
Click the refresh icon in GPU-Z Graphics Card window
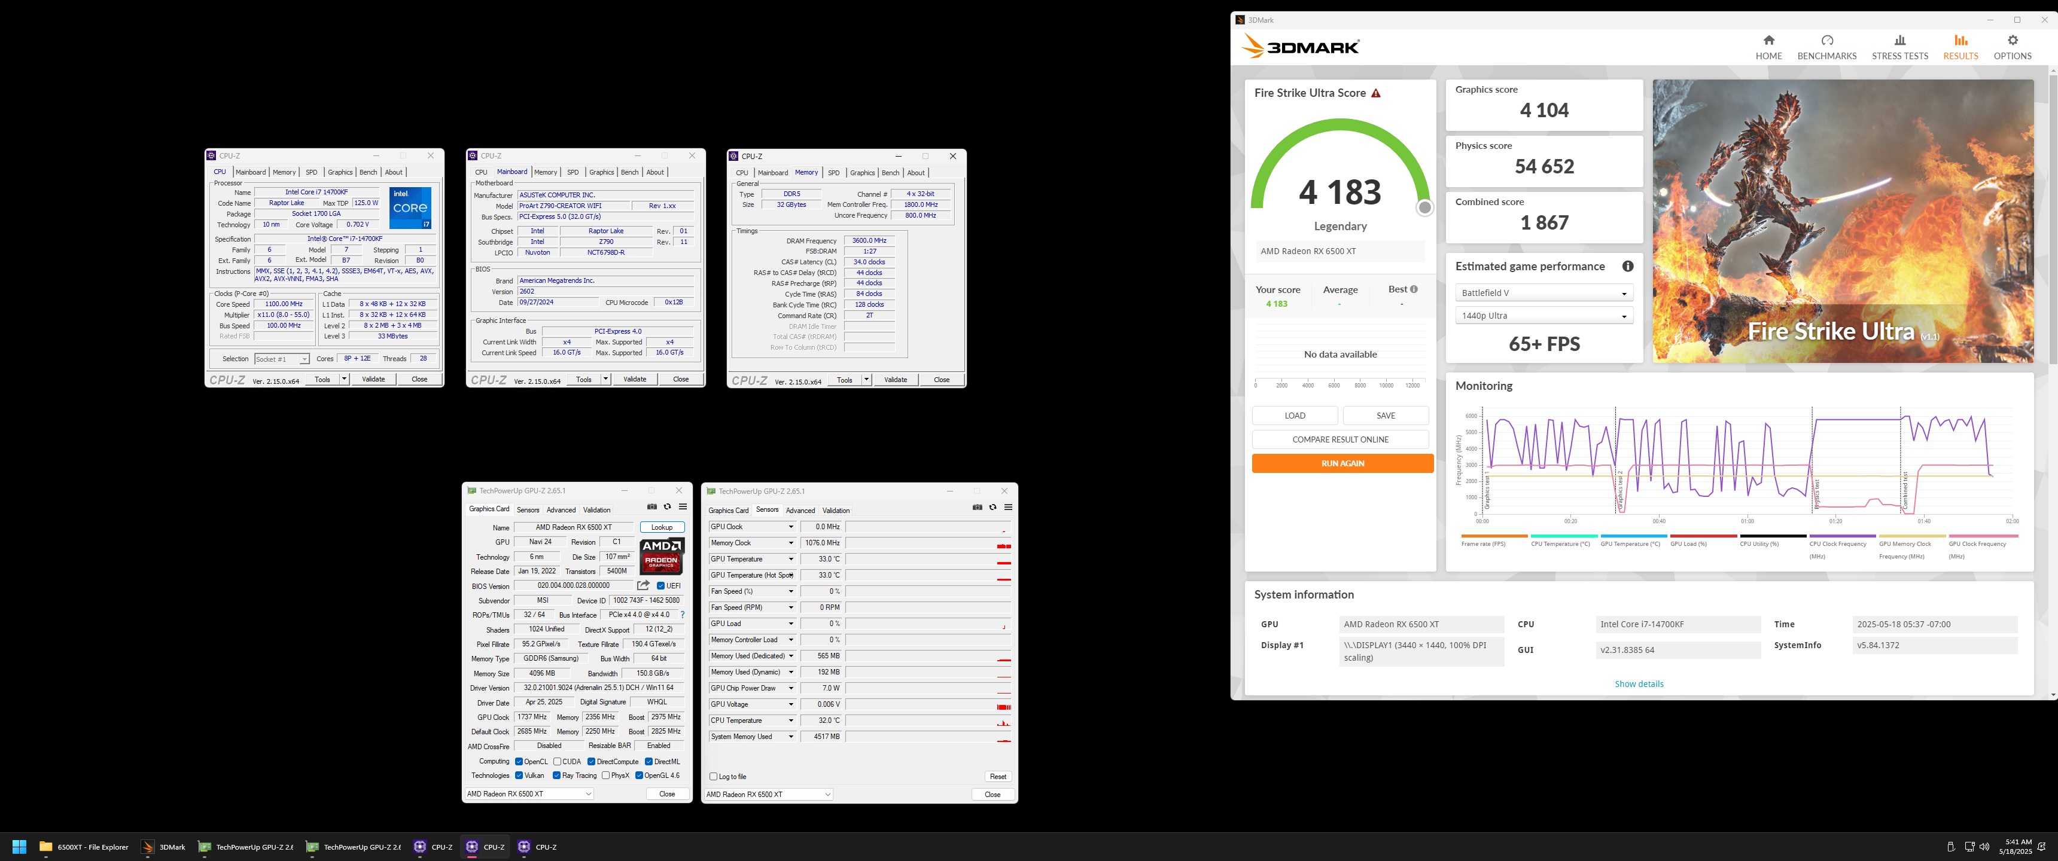[667, 506]
